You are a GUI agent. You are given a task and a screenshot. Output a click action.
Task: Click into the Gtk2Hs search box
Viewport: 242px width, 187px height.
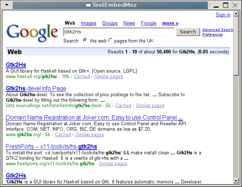point(119,32)
